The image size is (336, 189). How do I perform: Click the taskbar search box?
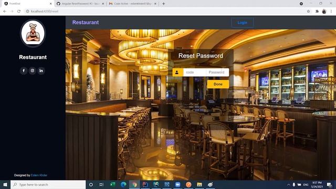[x=48, y=184]
